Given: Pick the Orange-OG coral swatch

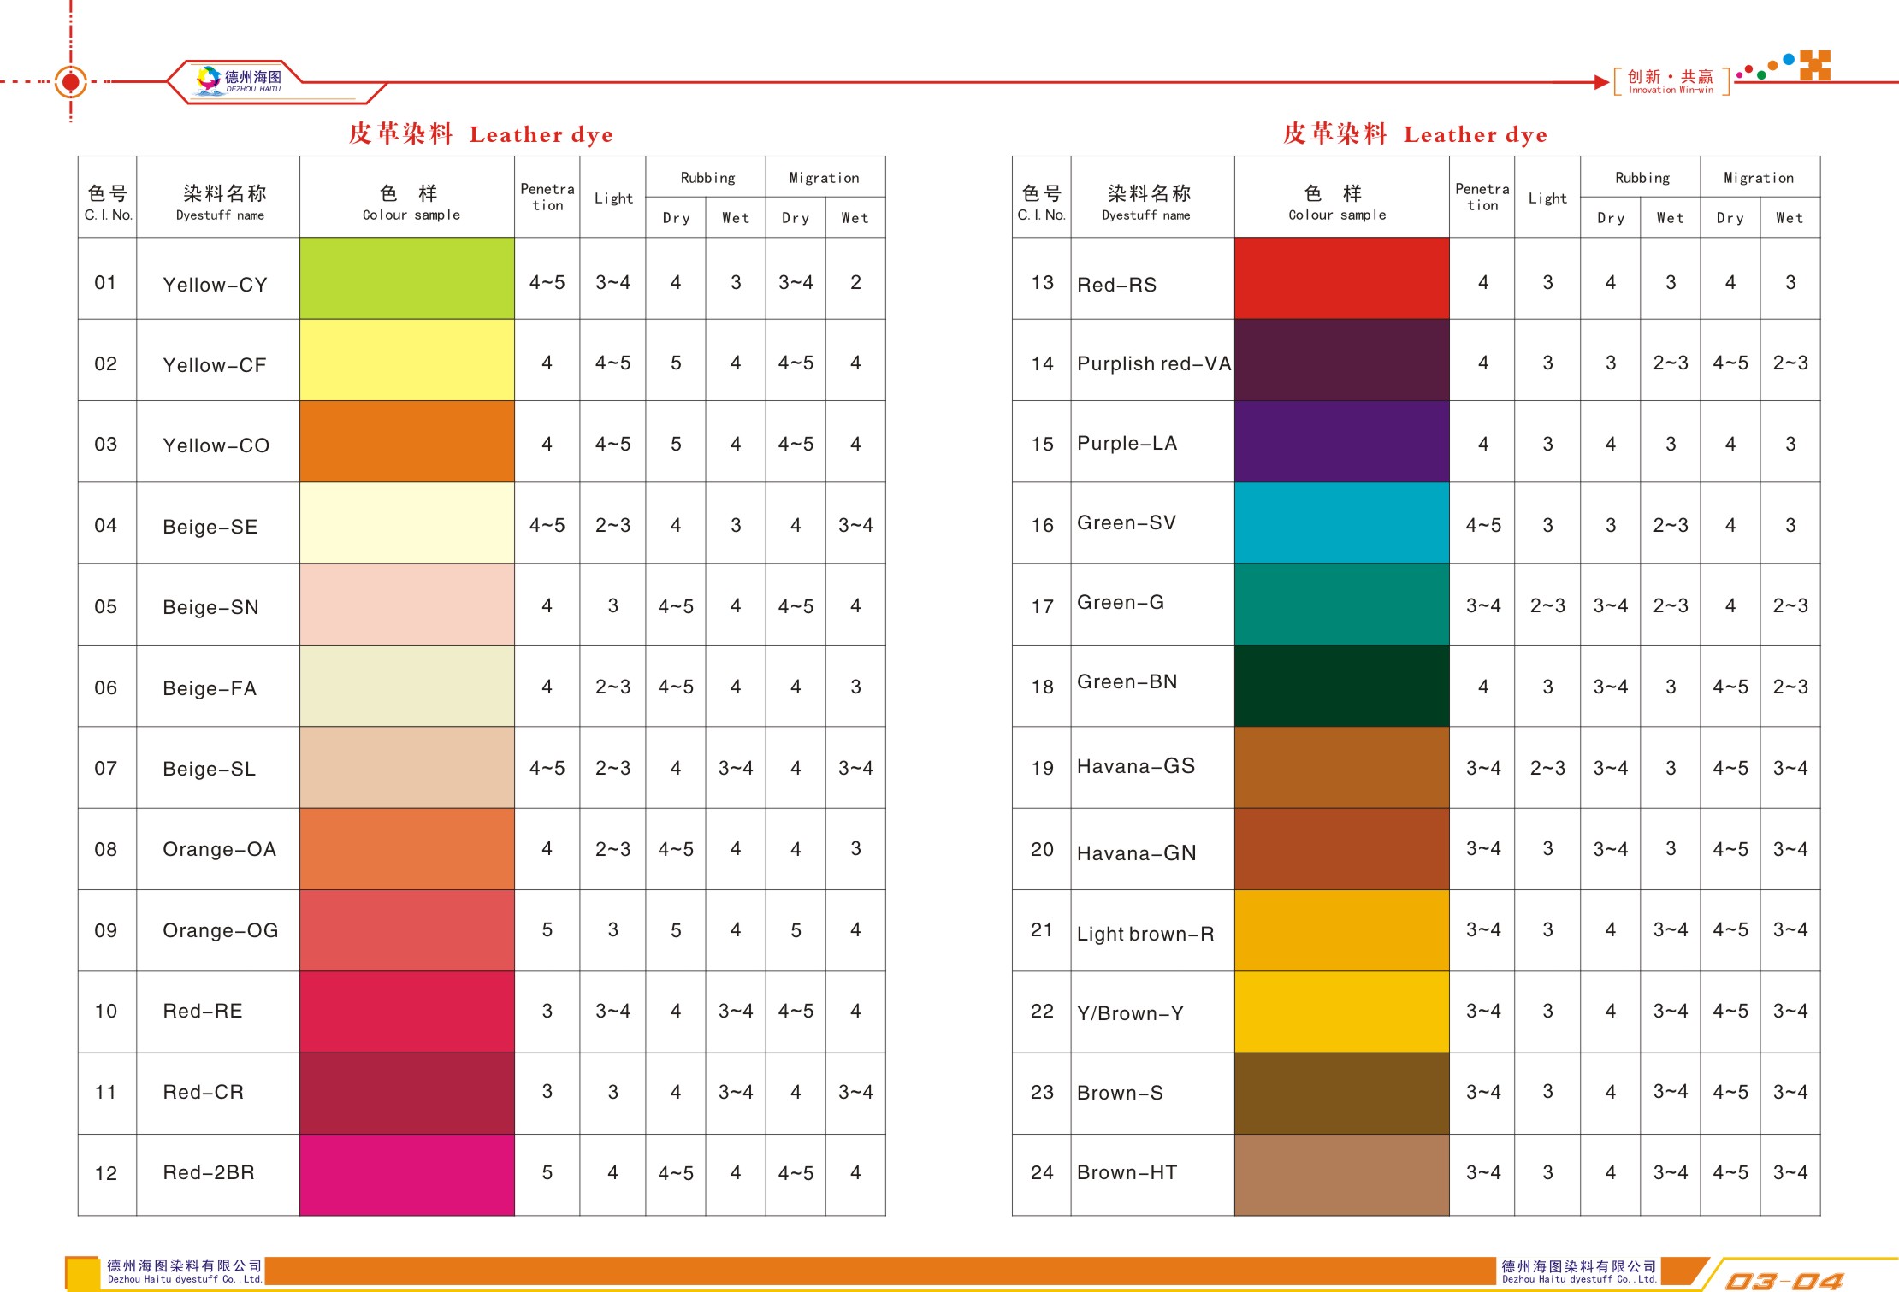Looking at the screenshot, I should pos(407,929).
